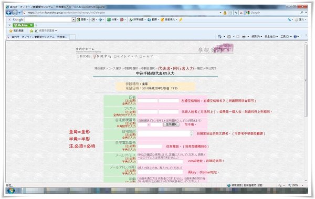The height and width of the screenshot is (199, 315).
Task: Click the Translate toolbar button
Action: pyautogui.click(x=153, y=19)
